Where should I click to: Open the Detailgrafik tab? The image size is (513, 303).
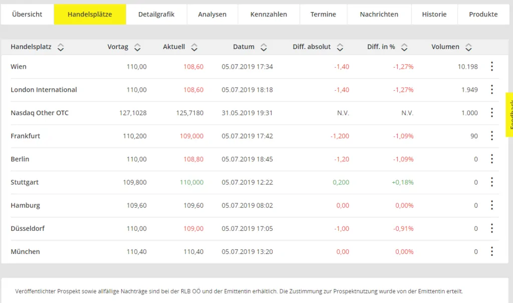(156, 15)
